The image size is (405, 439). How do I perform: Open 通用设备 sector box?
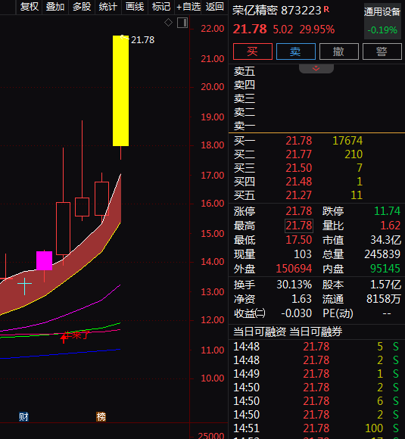pyautogui.click(x=382, y=21)
